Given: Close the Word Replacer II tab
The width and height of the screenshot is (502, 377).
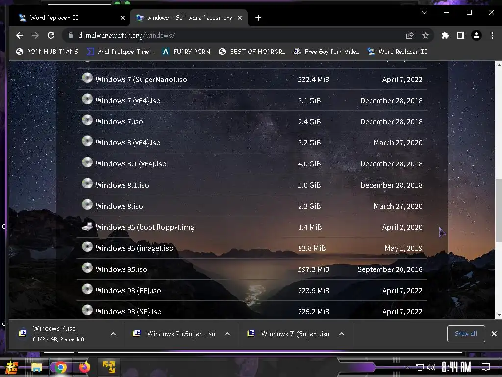Looking at the screenshot, I should point(122,18).
